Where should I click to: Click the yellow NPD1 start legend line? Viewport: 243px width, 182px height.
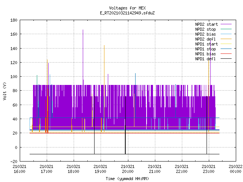(226, 44)
